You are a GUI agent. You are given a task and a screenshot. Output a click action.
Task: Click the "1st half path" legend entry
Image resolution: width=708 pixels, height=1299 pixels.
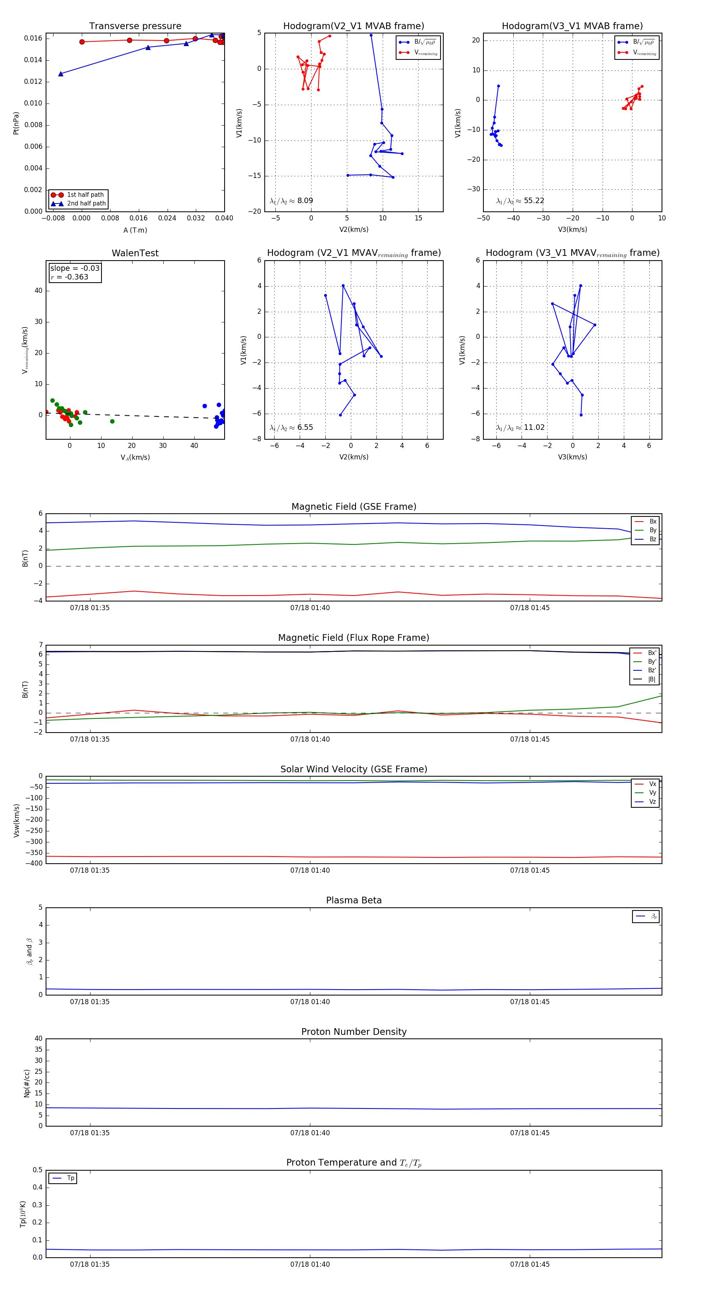(x=78, y=194)
